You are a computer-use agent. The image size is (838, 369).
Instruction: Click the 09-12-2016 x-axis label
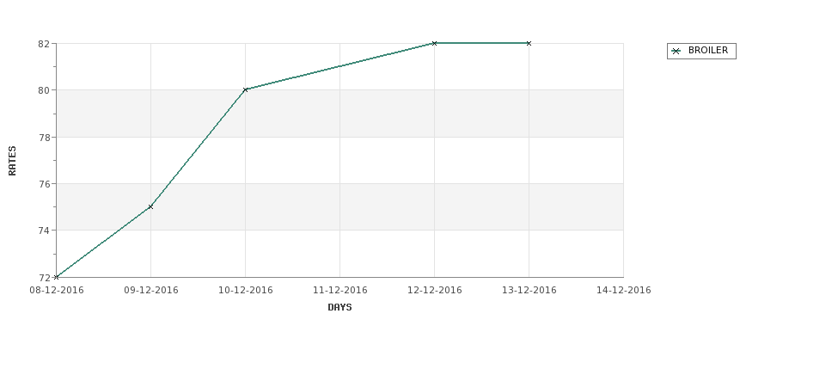[x=151, y=291]
